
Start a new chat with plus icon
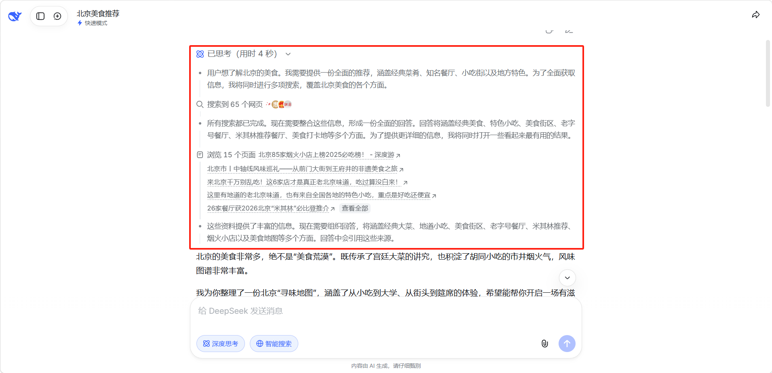[x=57, y=16]
